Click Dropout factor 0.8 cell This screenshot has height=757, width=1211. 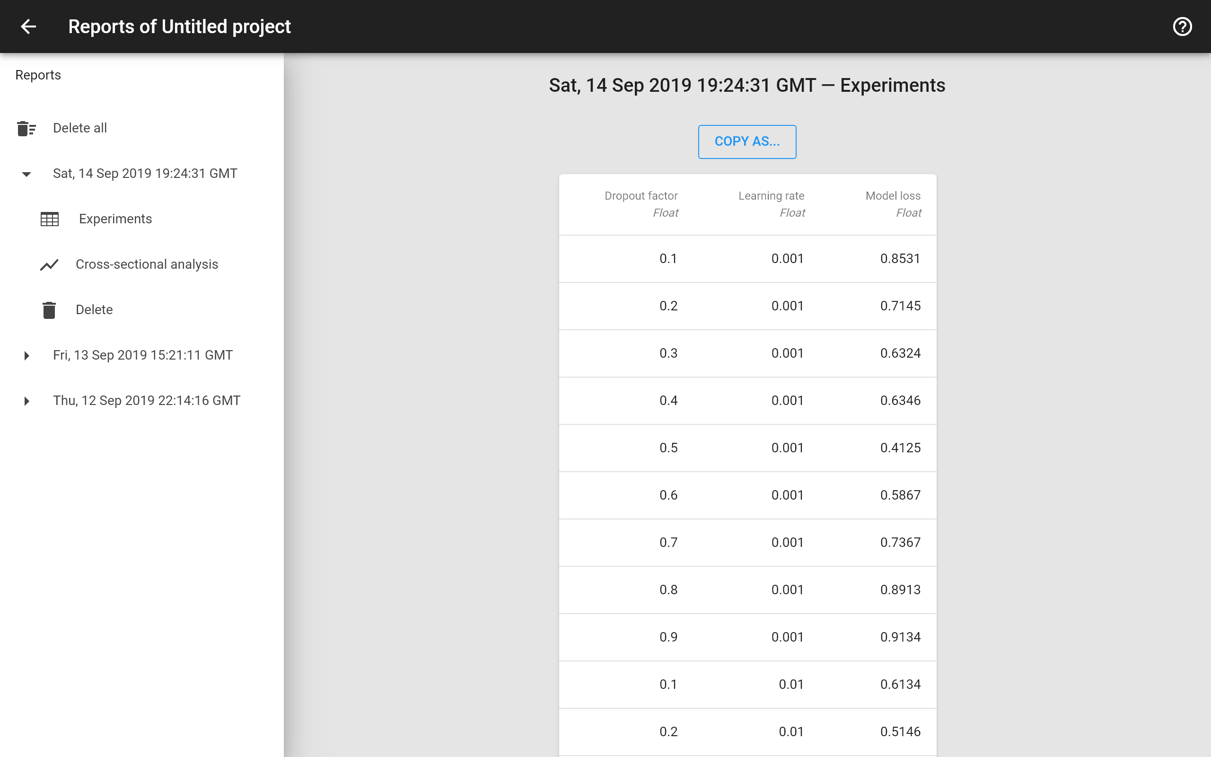pos(668,590)
